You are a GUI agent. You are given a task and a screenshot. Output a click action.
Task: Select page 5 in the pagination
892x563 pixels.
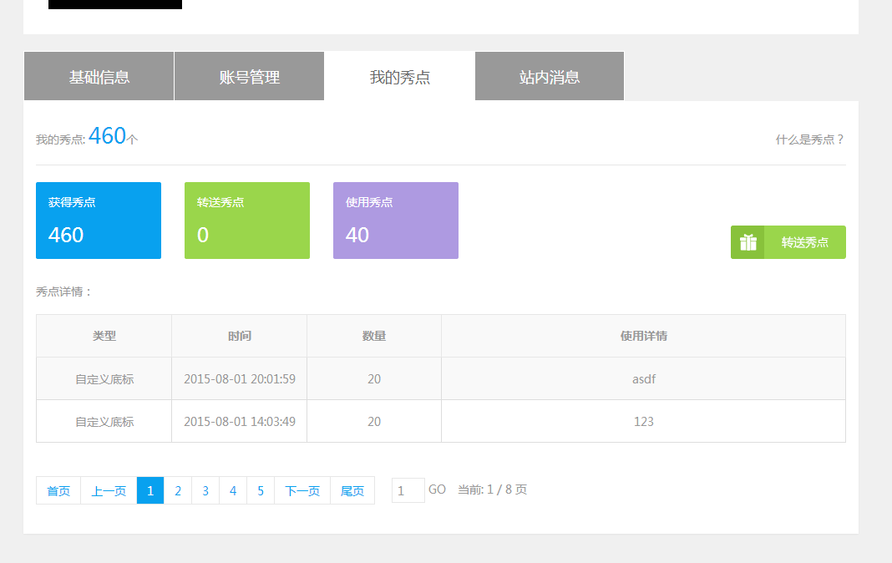click(x=260, y=490)
